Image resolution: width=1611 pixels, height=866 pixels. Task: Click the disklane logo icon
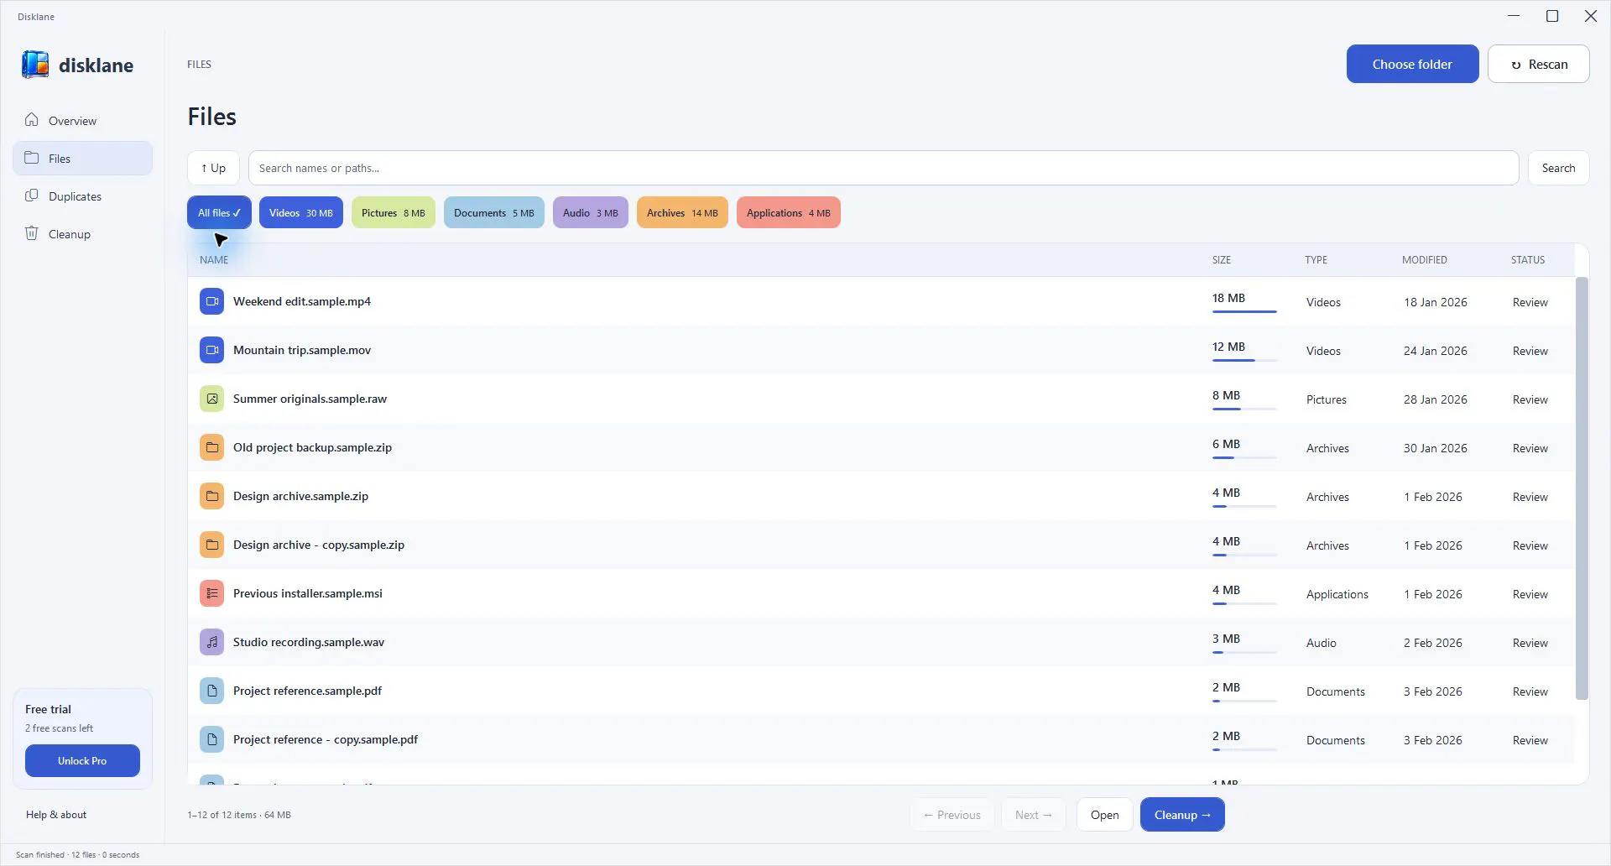click(35, 65)
